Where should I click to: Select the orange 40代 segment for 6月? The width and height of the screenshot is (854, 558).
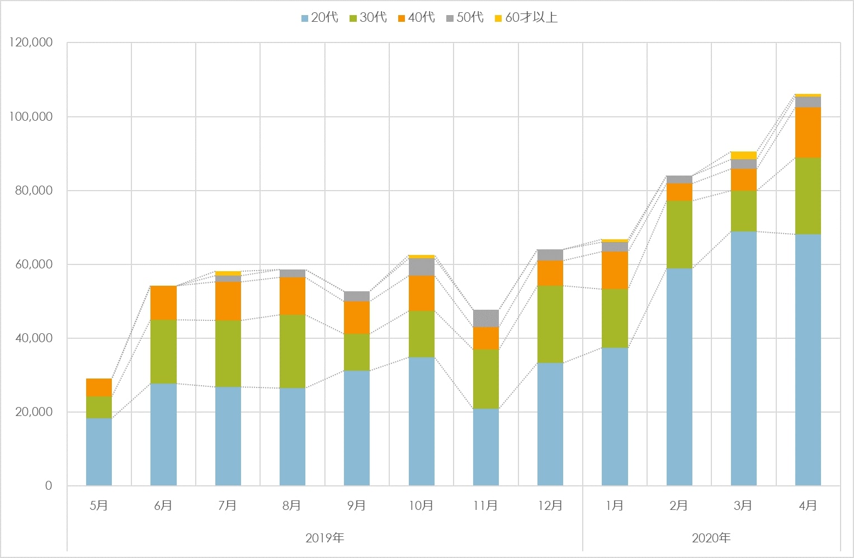(x=163, y=302)
